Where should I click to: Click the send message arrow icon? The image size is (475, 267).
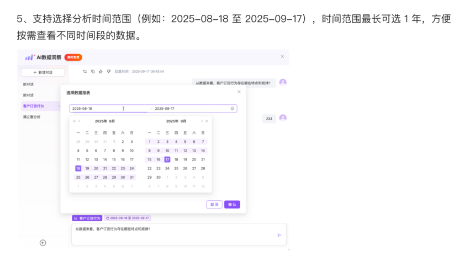coord(279,235)
